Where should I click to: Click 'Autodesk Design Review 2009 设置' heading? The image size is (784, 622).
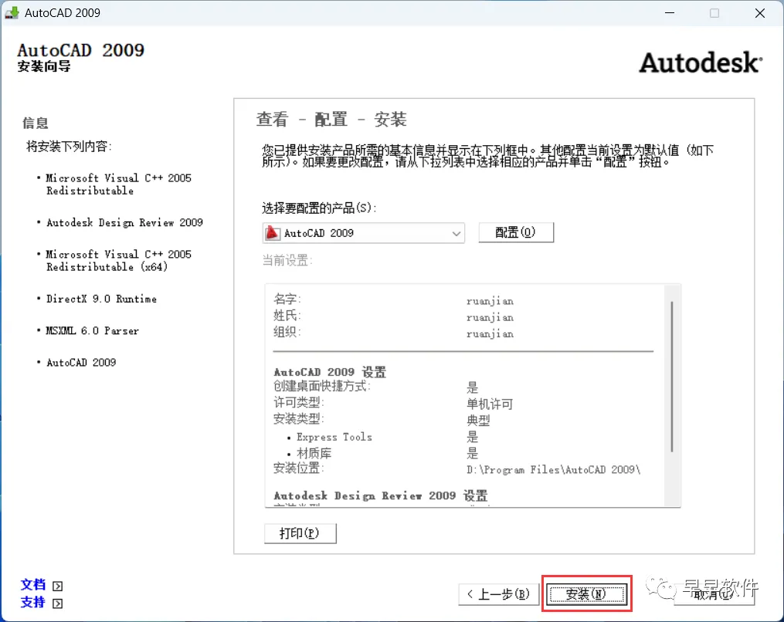pyautogui.click(x=380, y=495)
